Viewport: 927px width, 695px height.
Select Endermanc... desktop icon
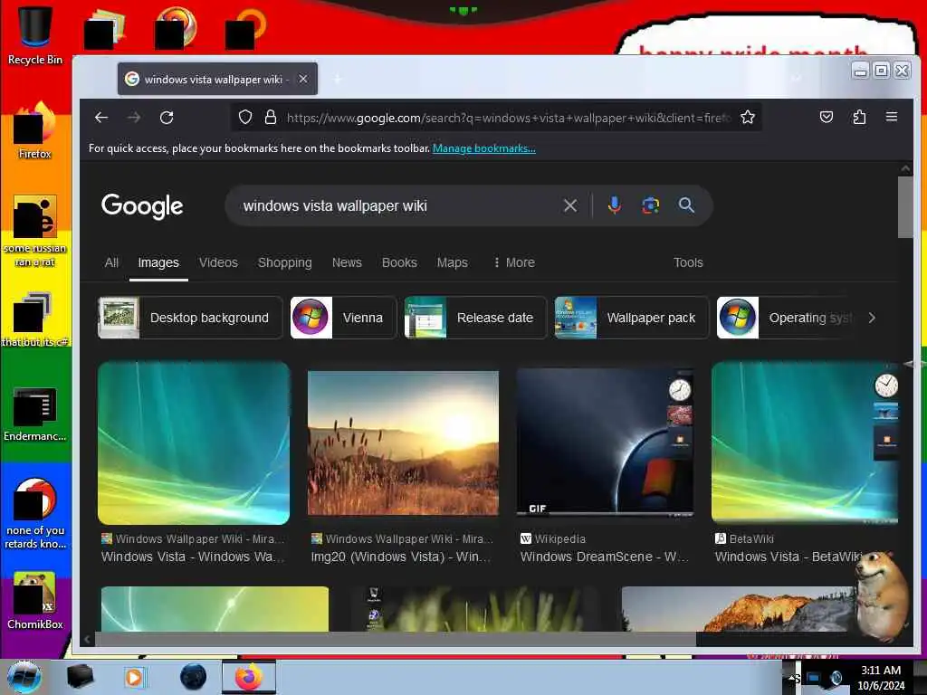(x=35, y=414)
